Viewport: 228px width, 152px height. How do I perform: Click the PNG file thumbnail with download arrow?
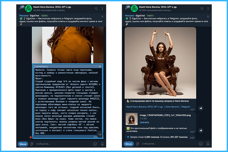pos(131,119)
